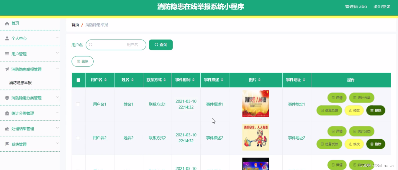Expand the 个人中心 menu chevron

[x=58, y=38]
